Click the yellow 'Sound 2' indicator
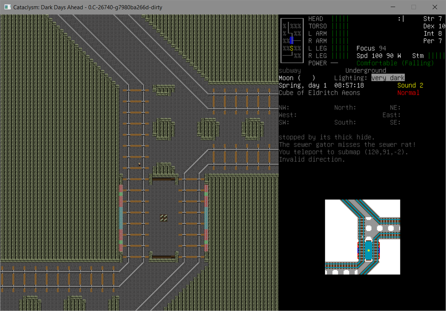Screen dimensions: 446x311 click(x=410, y=85)
